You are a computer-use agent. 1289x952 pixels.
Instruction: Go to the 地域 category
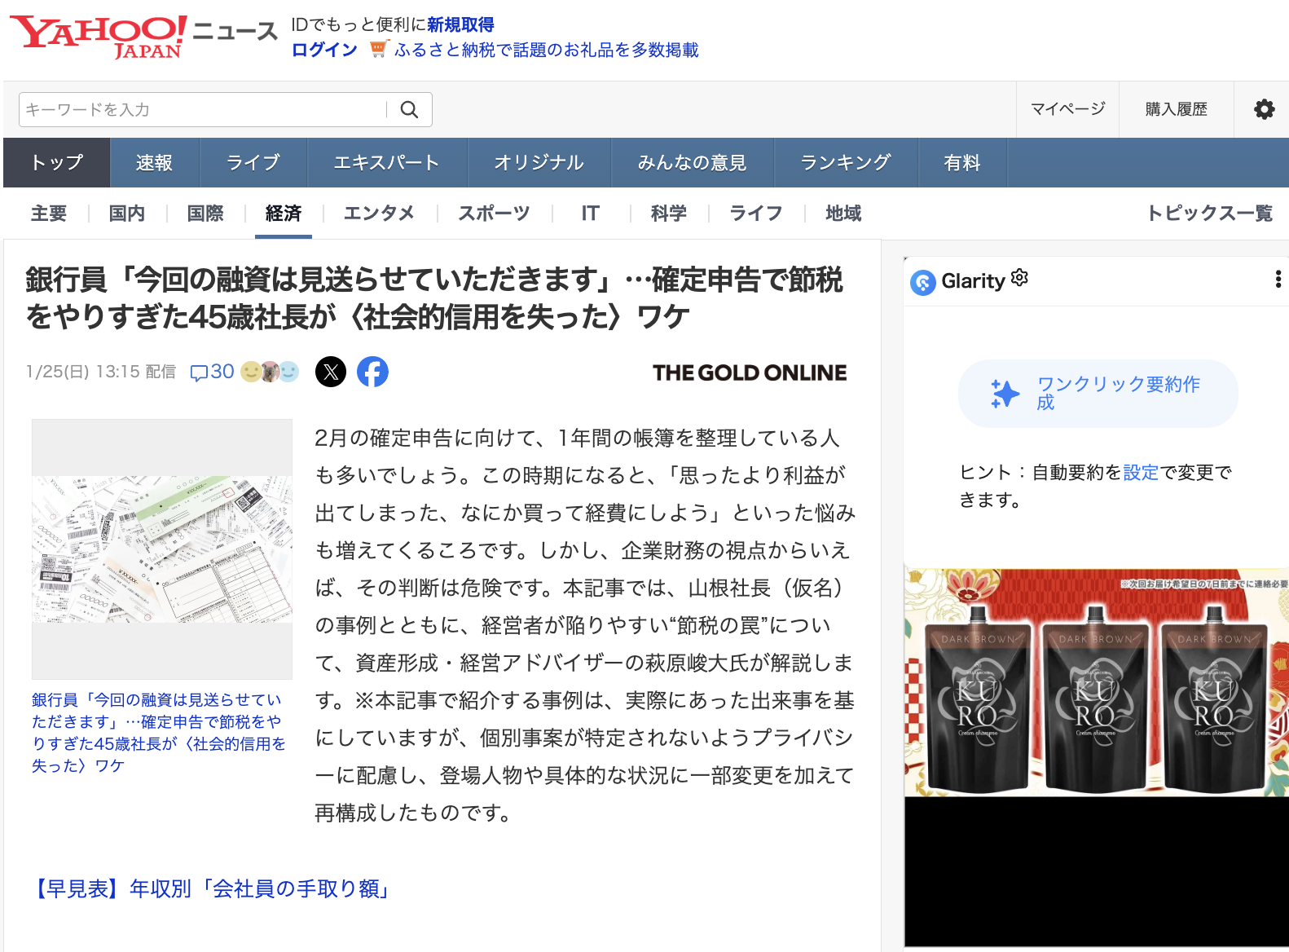click(843, 214)
